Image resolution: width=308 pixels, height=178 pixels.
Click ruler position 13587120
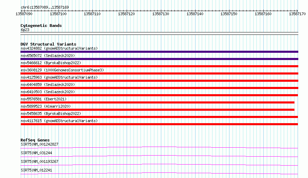point(126,14)
